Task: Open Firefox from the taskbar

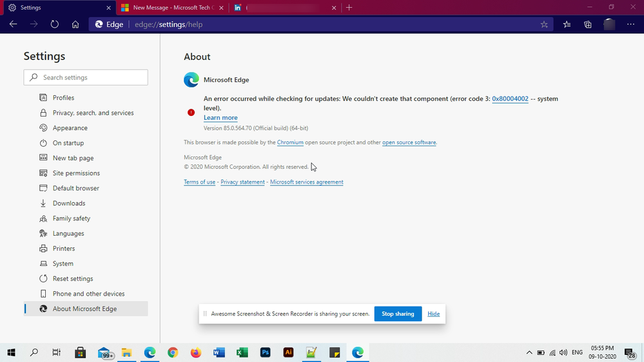Action: pyautogui.click(x=196, y=352)
